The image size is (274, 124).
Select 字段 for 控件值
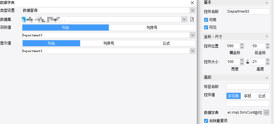(x=247, y=96)
